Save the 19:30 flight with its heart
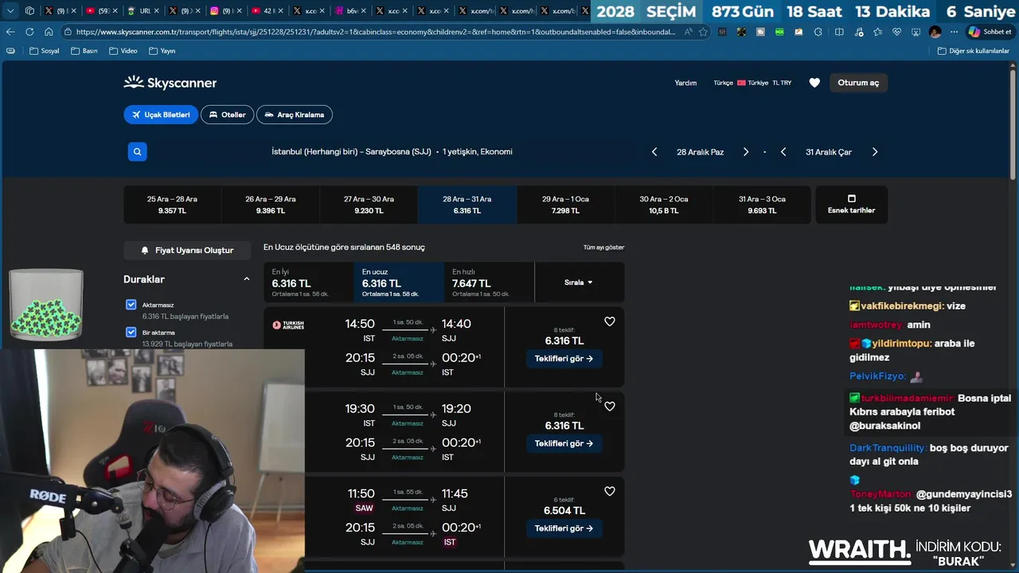 tap(609, 407)
